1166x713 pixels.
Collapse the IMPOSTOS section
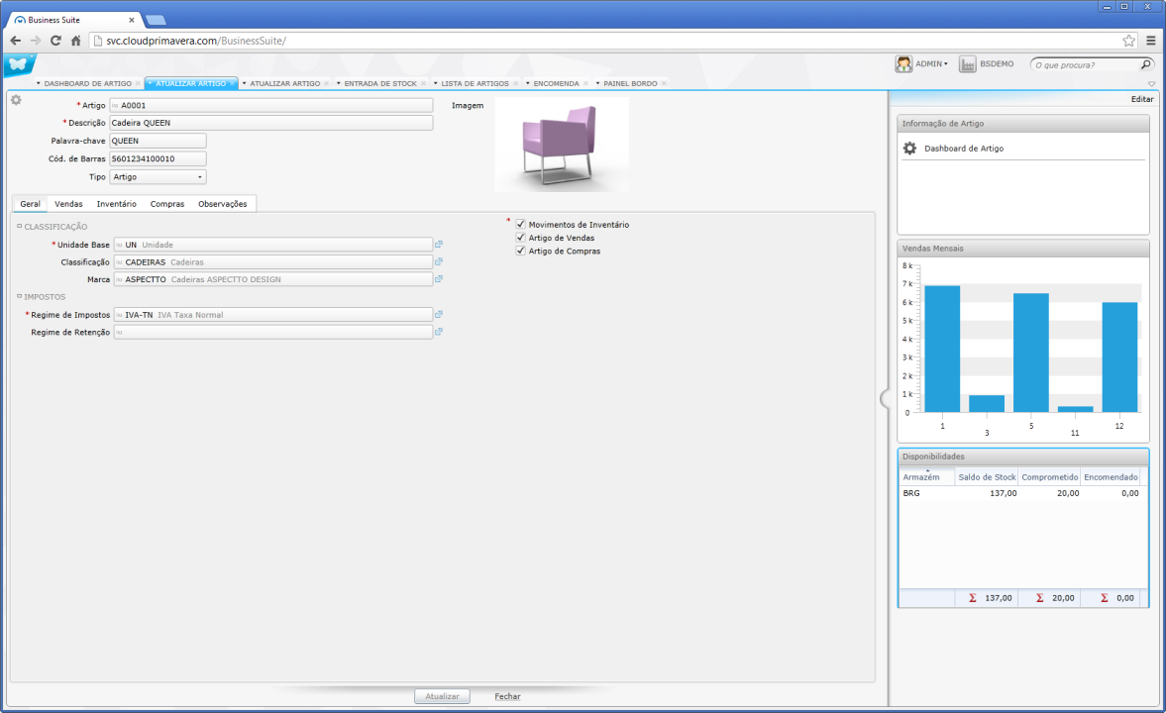point(20,296)
